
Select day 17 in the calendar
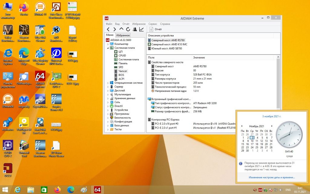click(x=252, y=144)
